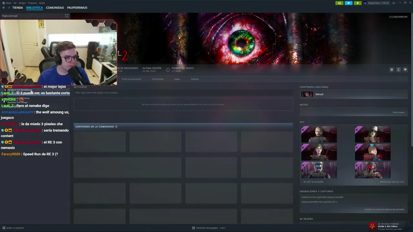The image size is (413, 232).
Task: Open the Discusiones tab
Action: 158,79
